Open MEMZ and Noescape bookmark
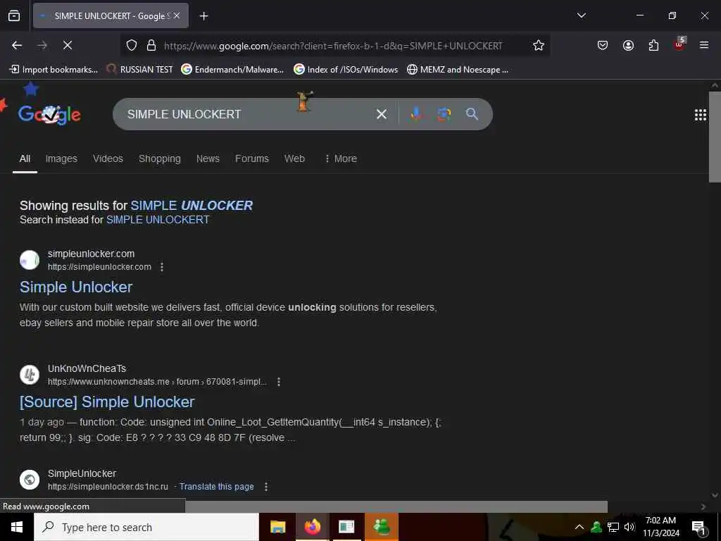The width and height of the screenshot is (721, 541). point(458,70)
